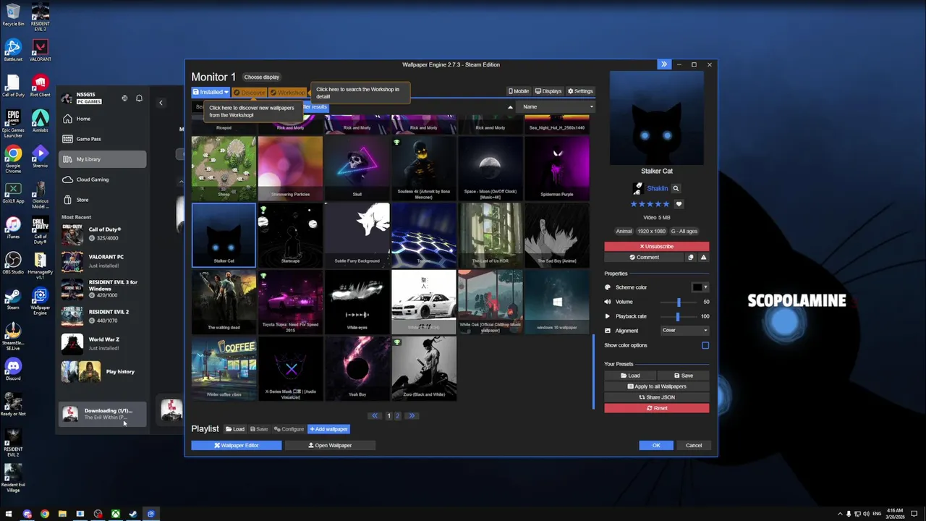
Task: Open the Shaklin author link
Action: point(657,188)
